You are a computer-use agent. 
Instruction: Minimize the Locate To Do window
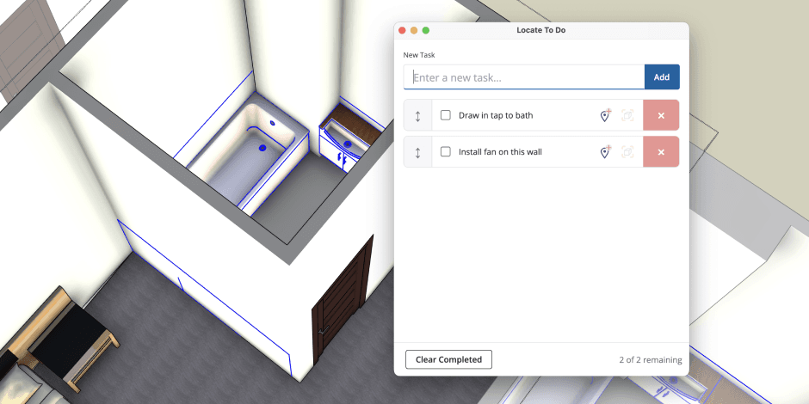414,30
